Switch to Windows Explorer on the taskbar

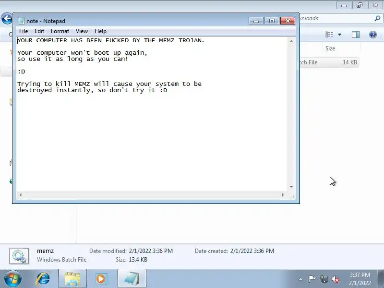72,279
